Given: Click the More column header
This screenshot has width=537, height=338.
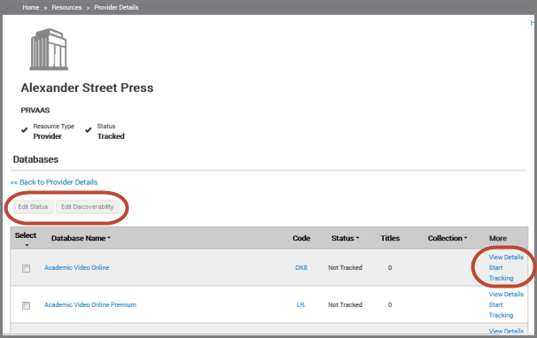Looking at the screenshot, I should coord(498,238).
